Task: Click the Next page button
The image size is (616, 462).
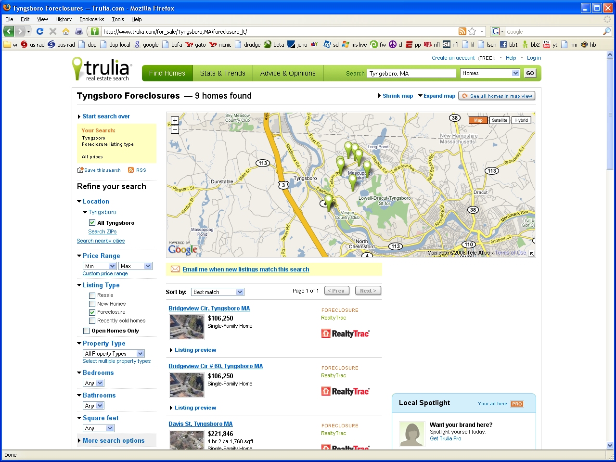Action: 368,291
